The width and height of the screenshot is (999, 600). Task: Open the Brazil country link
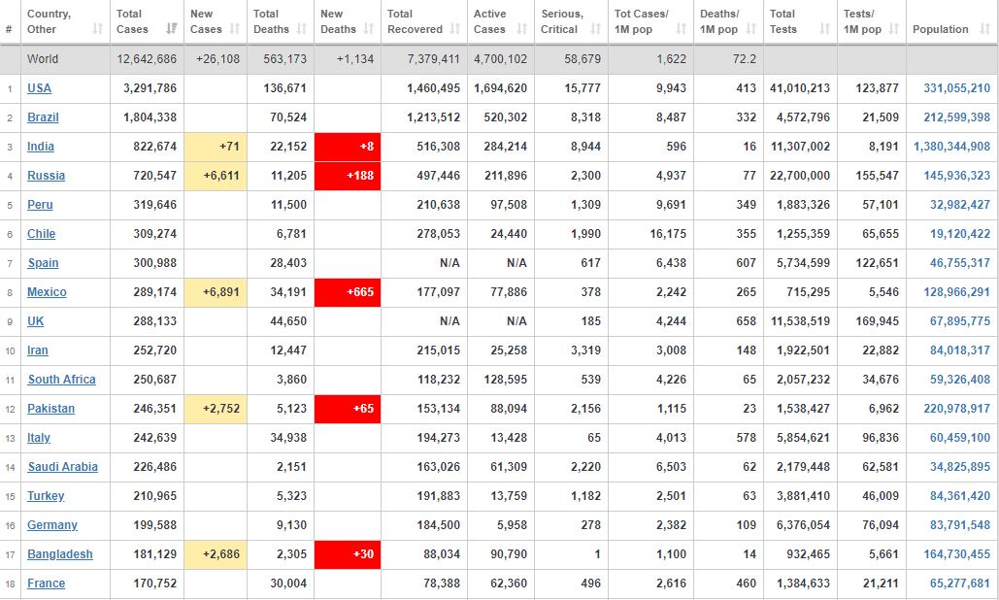[43, 117]
